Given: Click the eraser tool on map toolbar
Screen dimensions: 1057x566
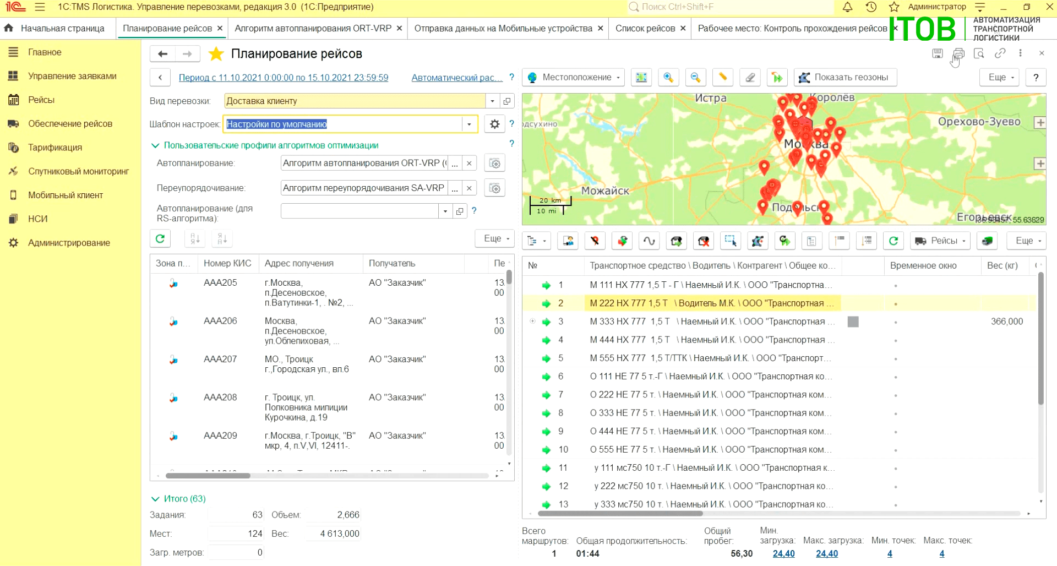Looking at the screenshot, I should point(750,78).
